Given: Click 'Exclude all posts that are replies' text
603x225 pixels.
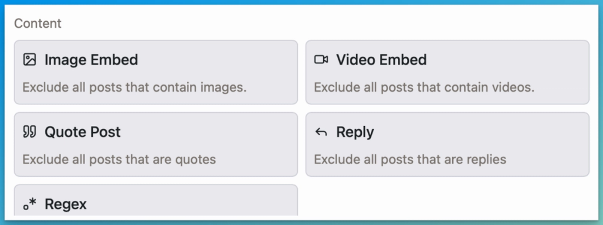Looking at the screenshot, I should [410, 159].
